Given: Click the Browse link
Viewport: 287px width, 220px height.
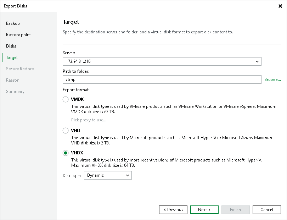Looking at the screenshot, I should [272, 79].
